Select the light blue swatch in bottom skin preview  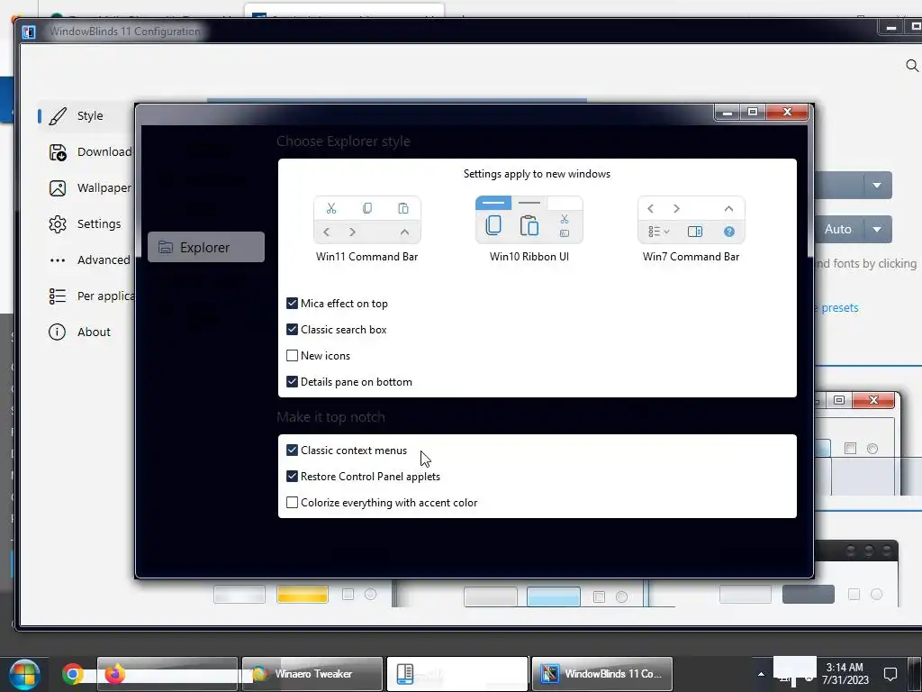click(x=554, y=596)
